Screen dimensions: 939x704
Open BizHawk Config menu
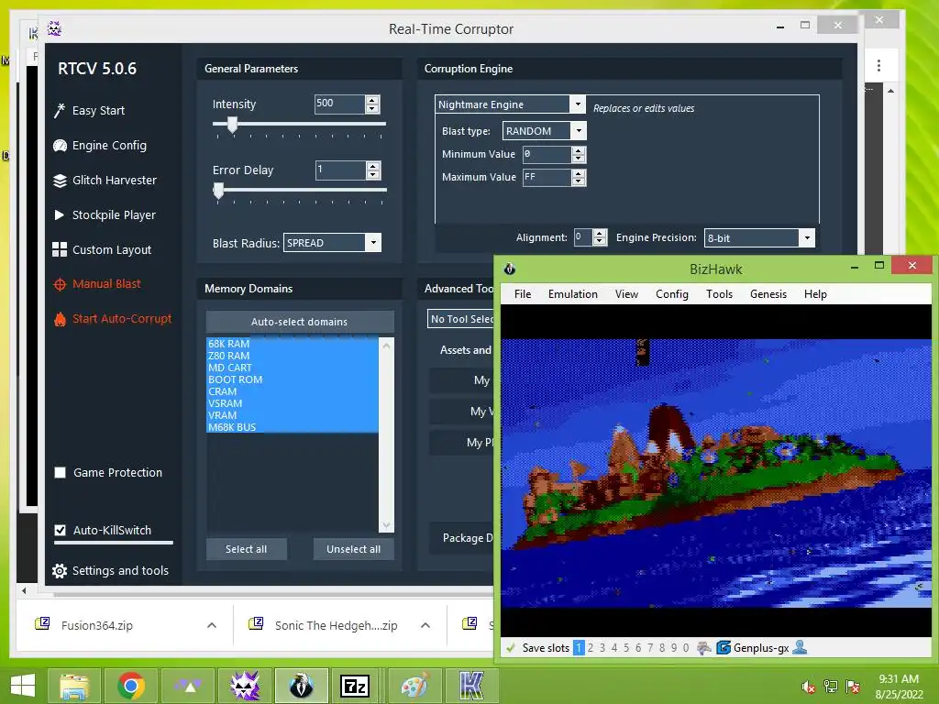click(672, 294)
